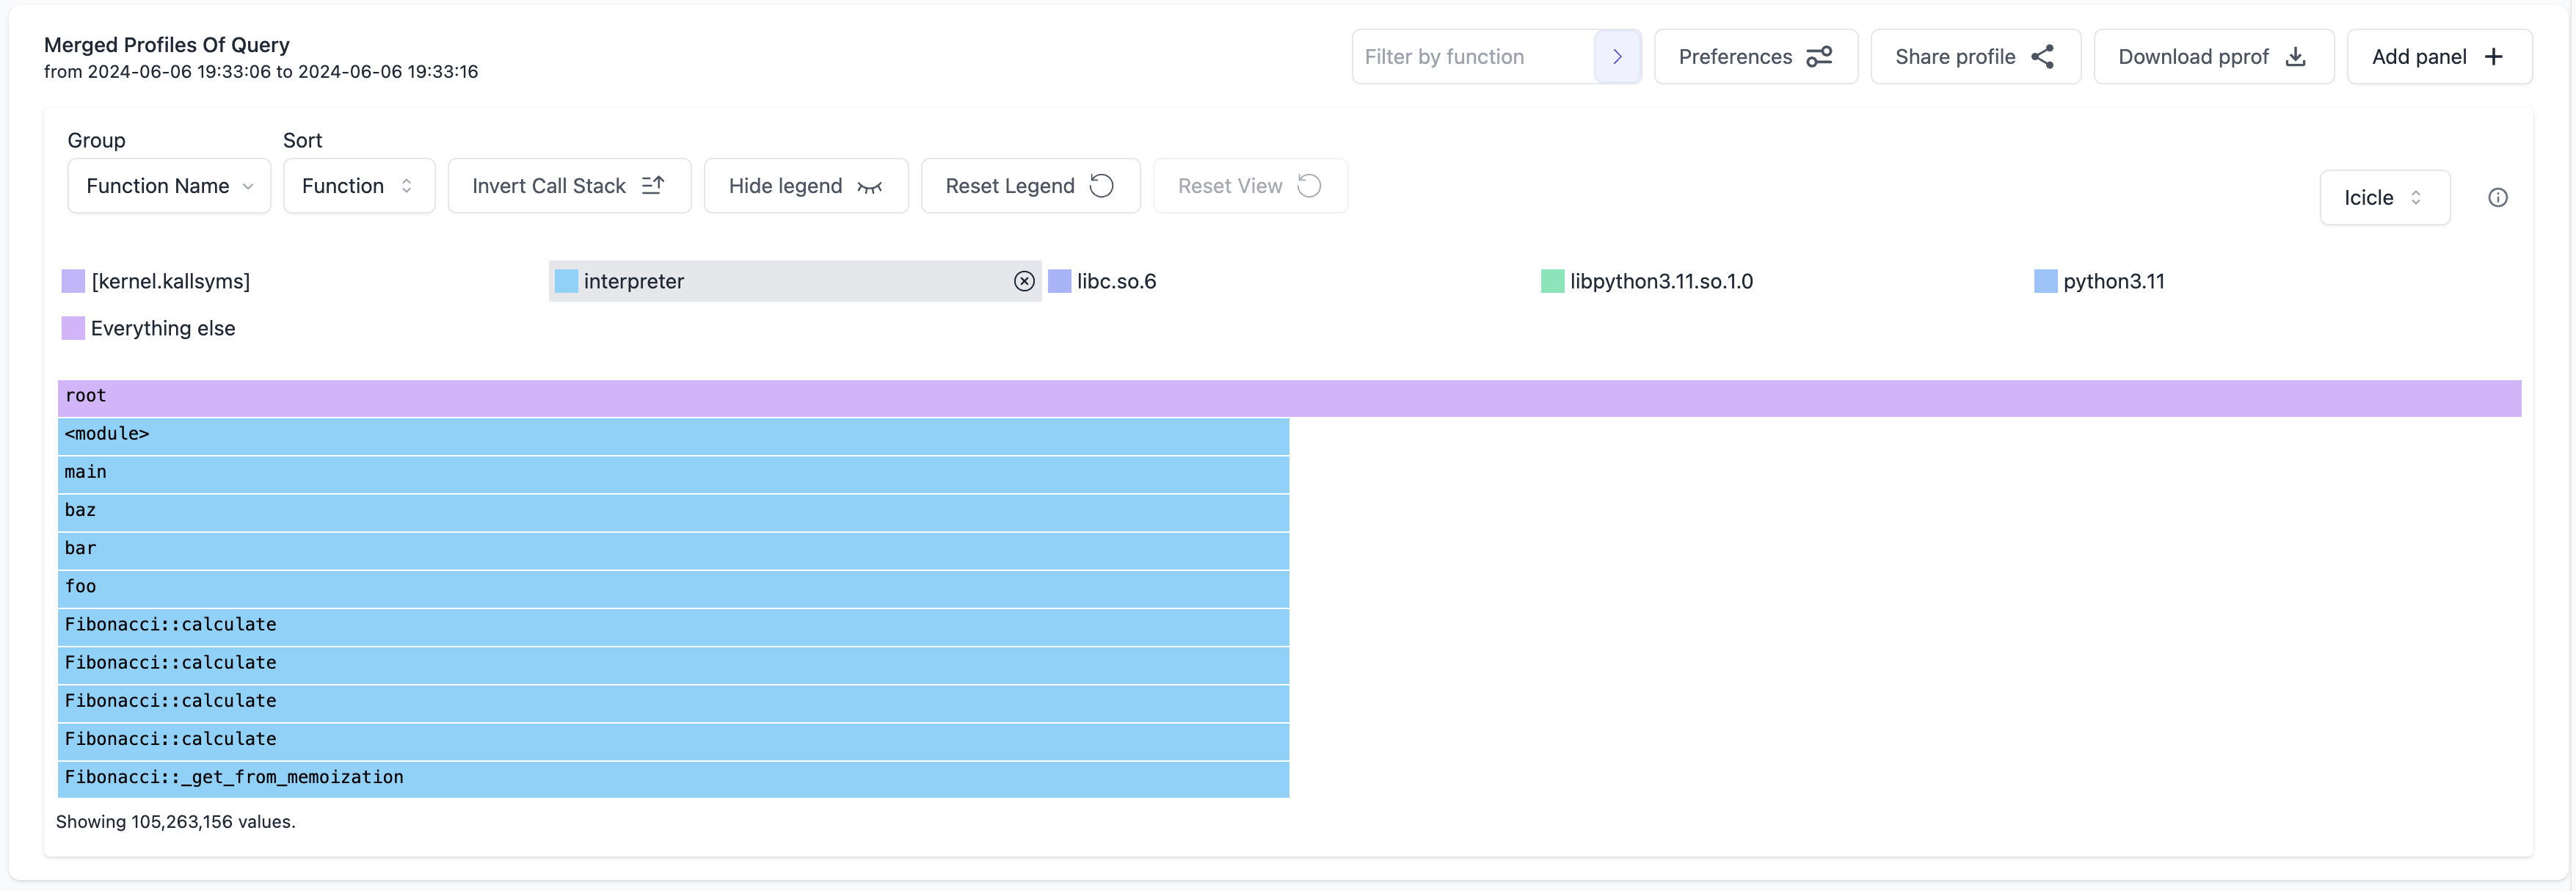
Task: Click the Fibonacci::_get_from_memoization frame
Action: (672, 778)
